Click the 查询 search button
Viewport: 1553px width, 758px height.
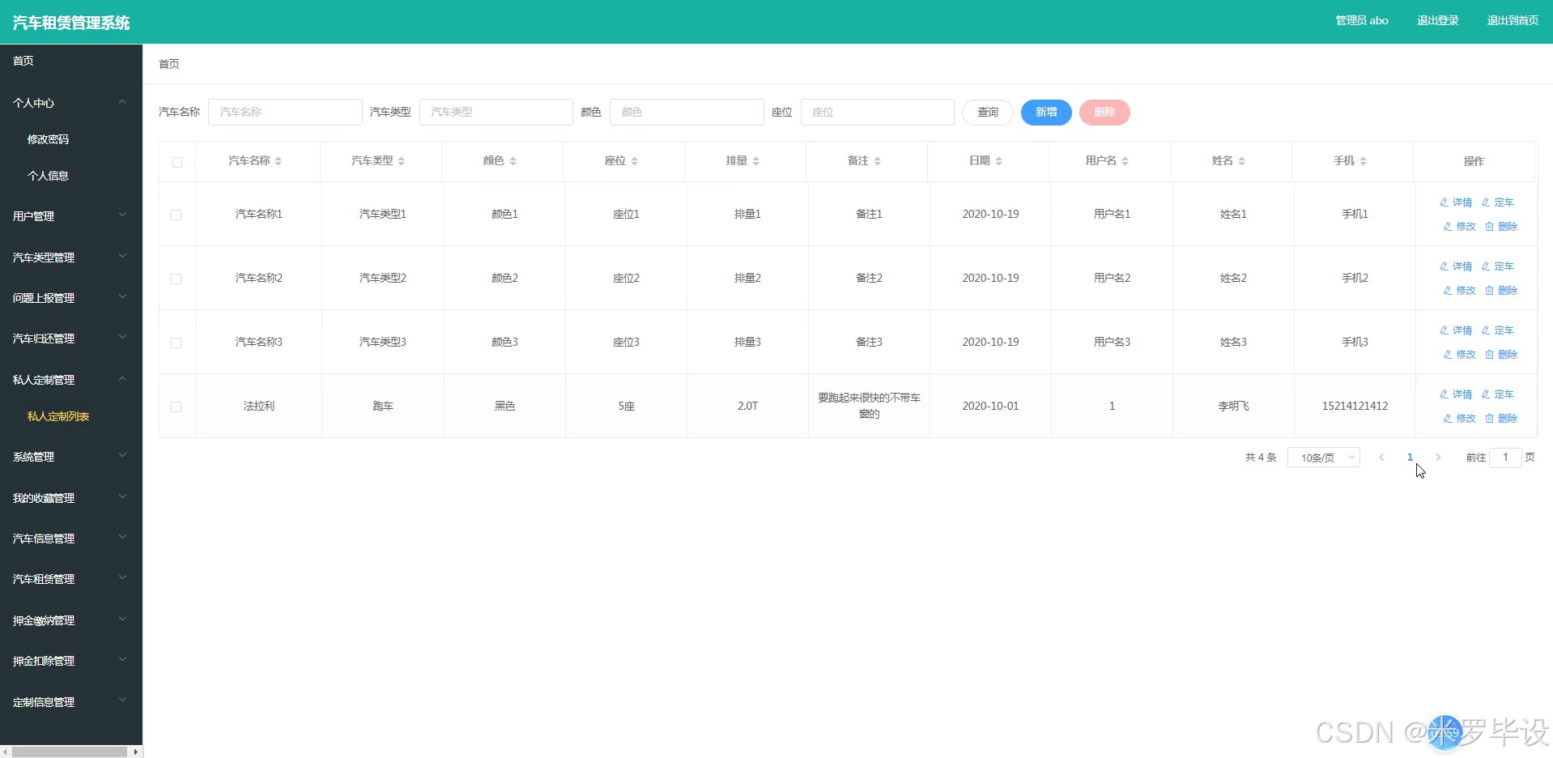pyautogui.click(x=988, y=113)
